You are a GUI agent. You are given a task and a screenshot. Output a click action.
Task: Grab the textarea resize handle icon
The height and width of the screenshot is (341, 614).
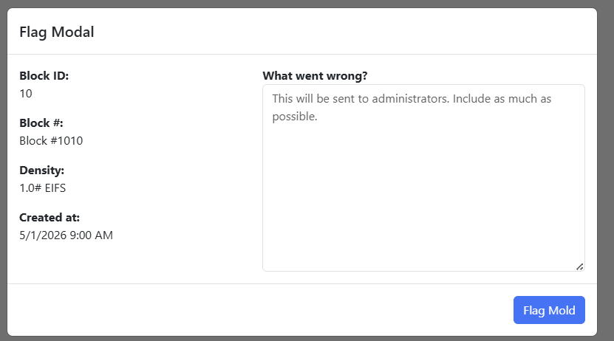[579, 266]
